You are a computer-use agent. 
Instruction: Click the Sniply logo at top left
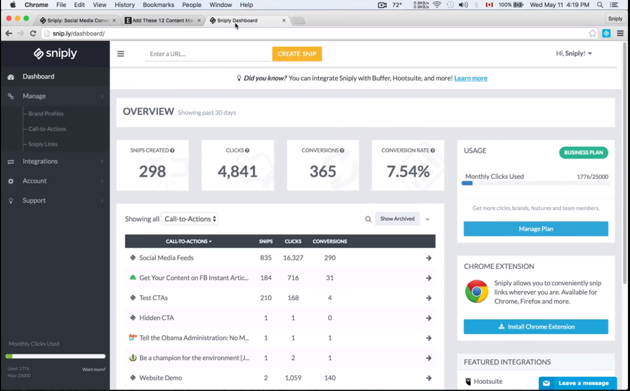point(55,54)
